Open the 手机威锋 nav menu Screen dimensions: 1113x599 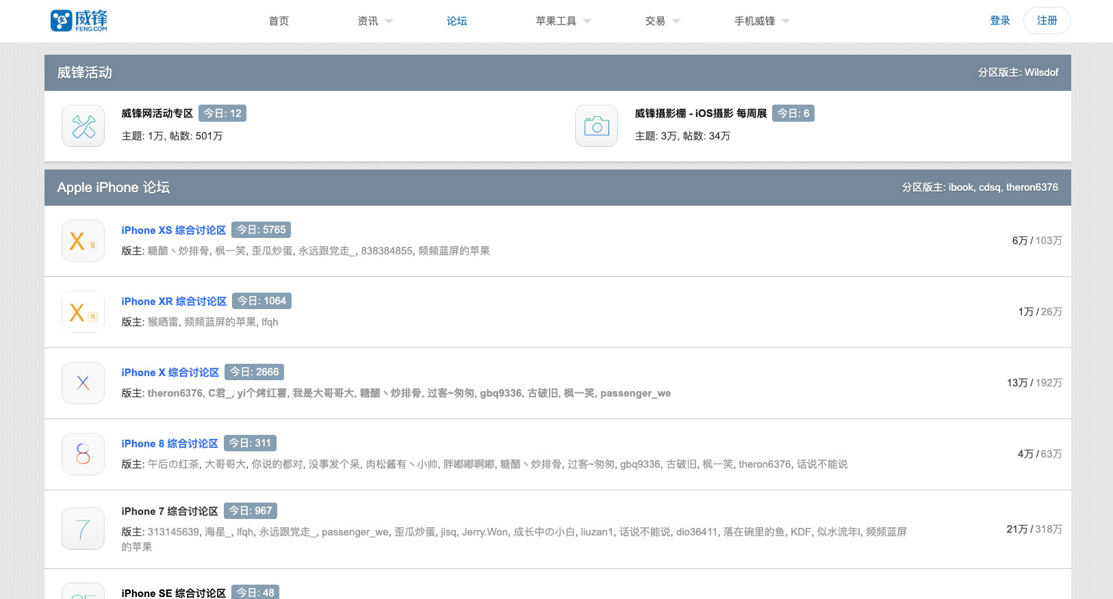point(754,21)
